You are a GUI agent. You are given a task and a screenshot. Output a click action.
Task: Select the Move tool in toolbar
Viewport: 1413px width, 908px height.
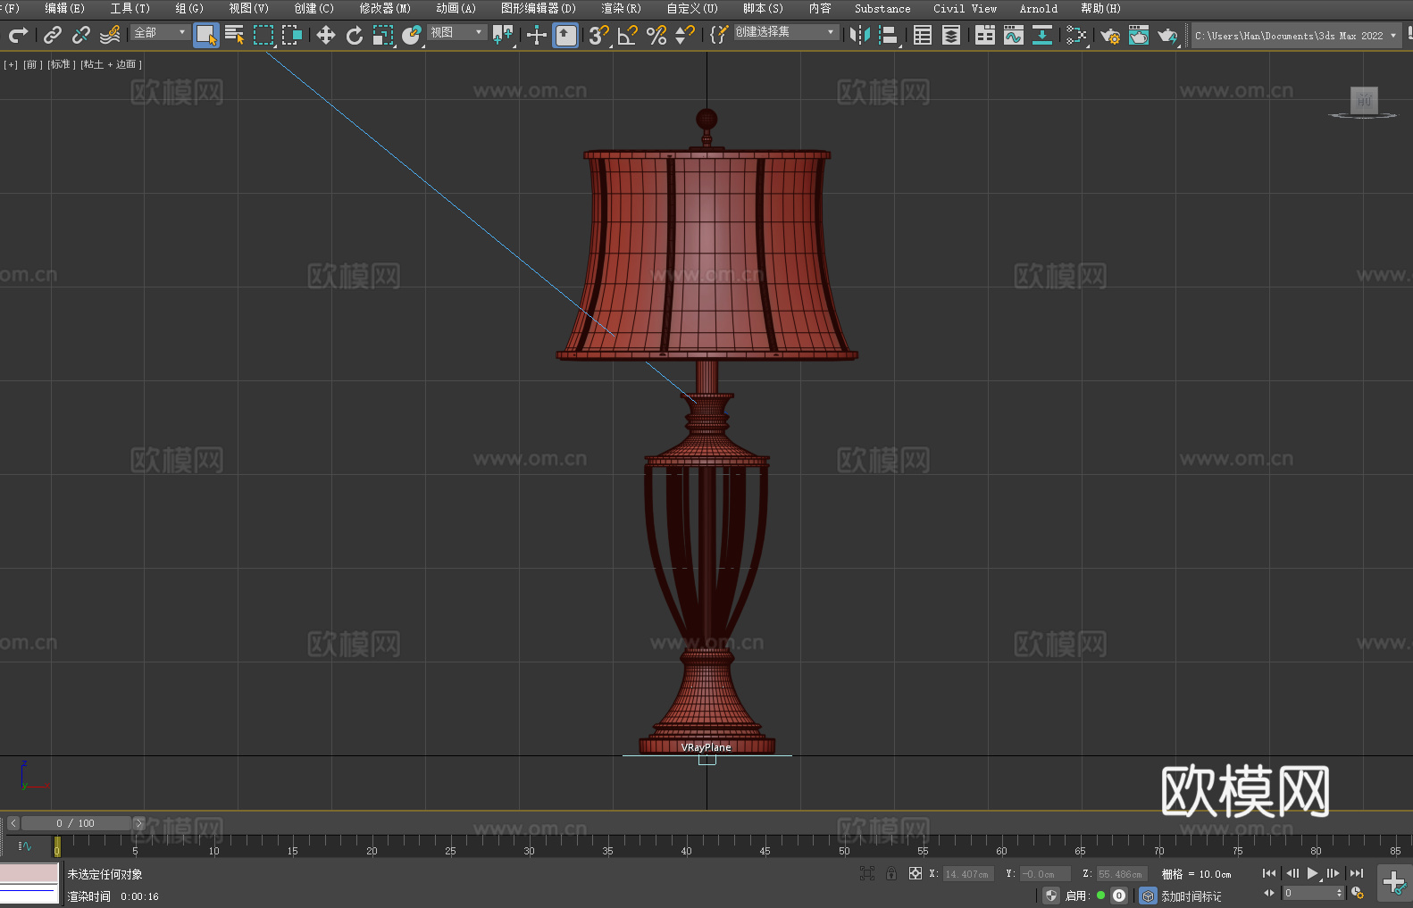[326, 35]
